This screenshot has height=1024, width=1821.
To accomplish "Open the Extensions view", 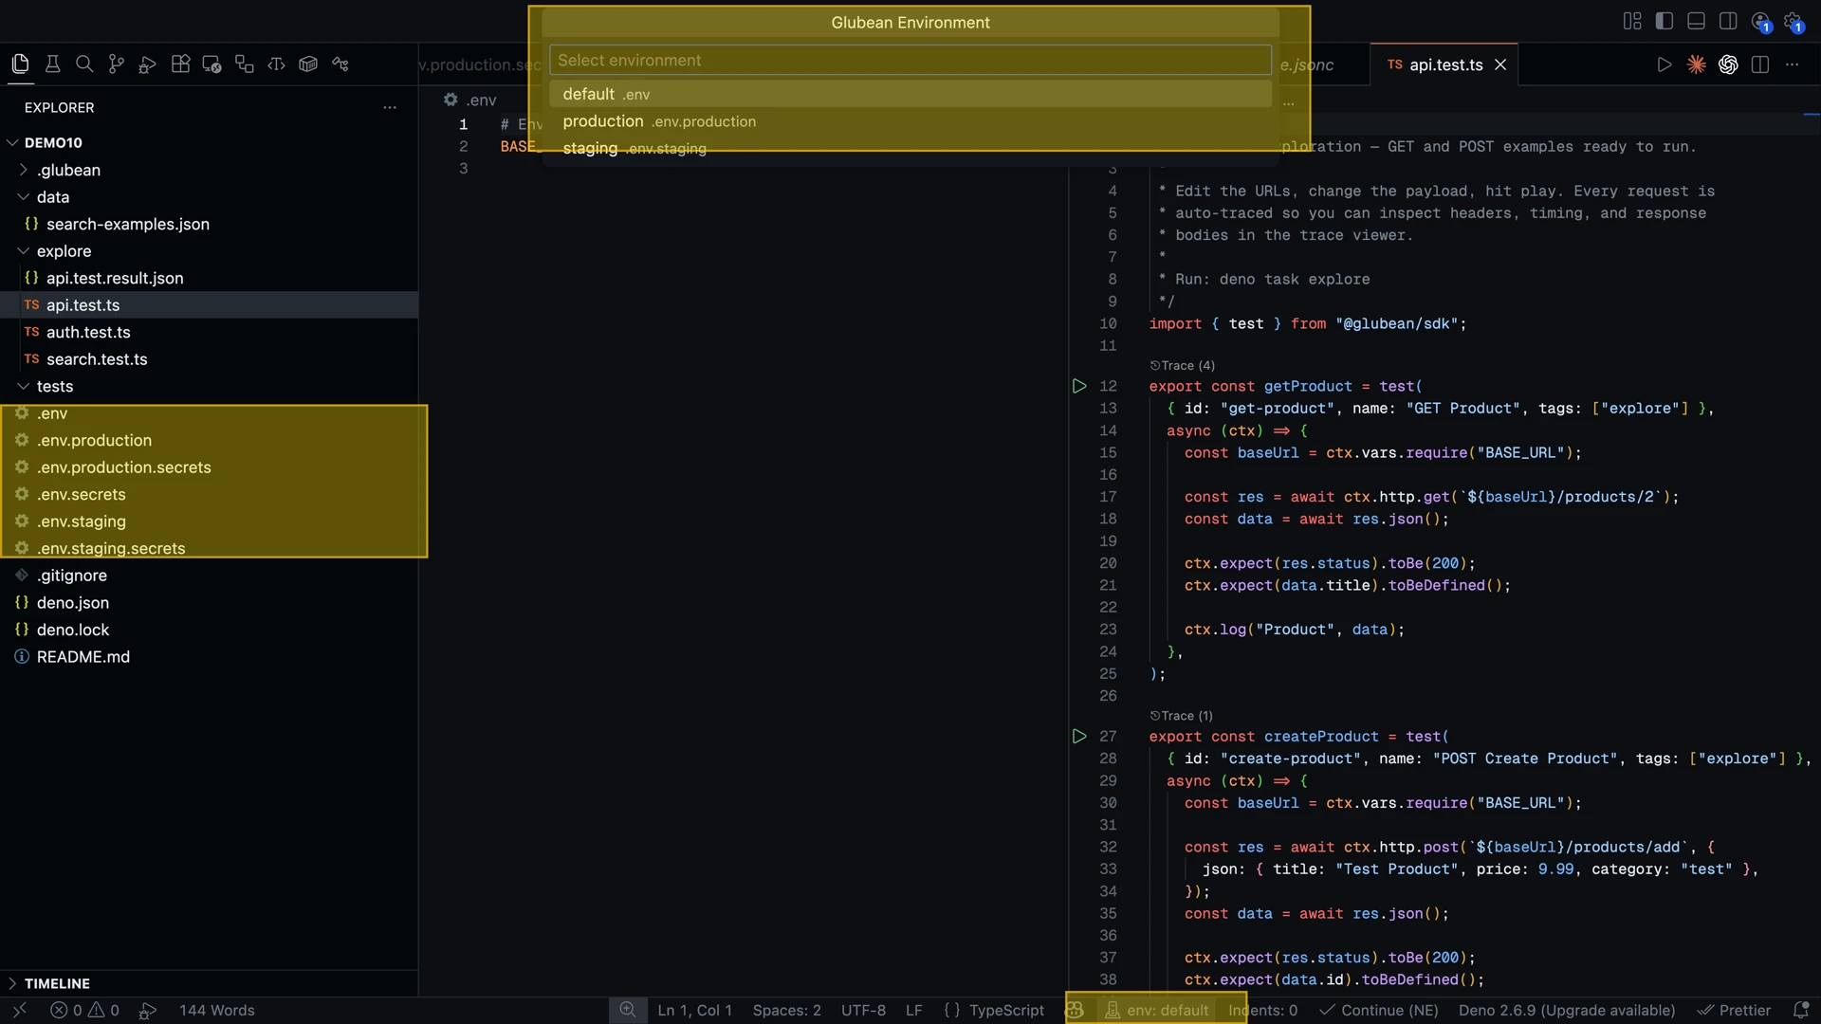I will click(179, 64).
